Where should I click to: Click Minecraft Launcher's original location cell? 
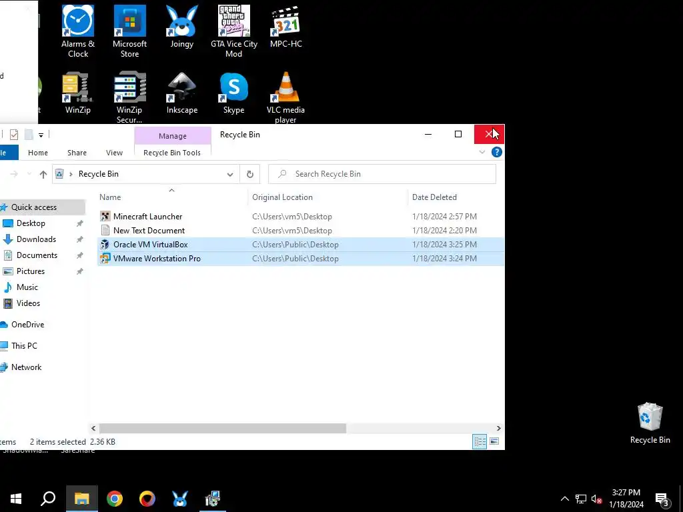click(x=292, y=217)
